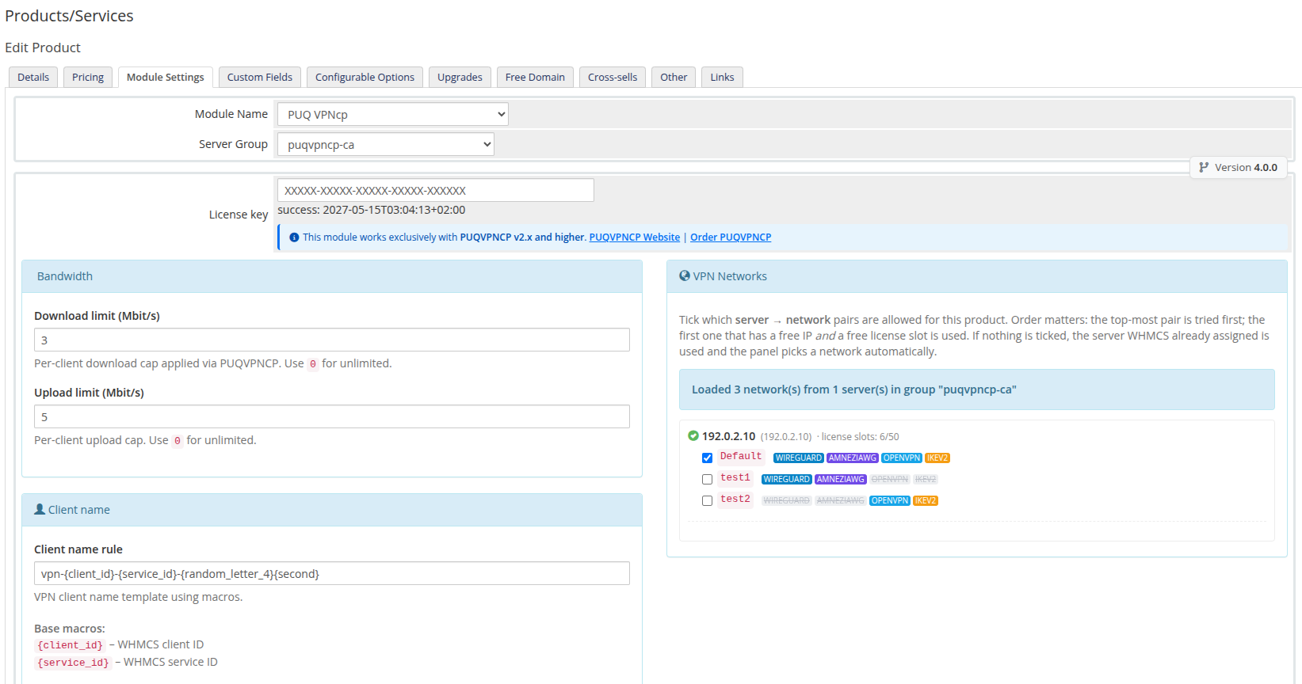Image resolution: width=1302 pixels, height=684 pixels.
Task: Click the test1 network name label
Action: click(735, 478)
